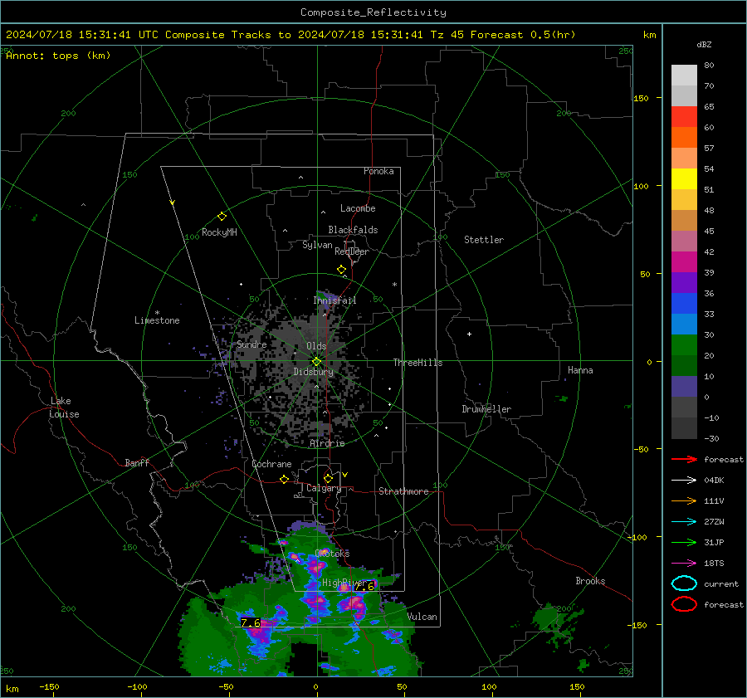This screenshot has width=747, height=698.
Task: Click the Brooks city label
Action: click(590, 581)
